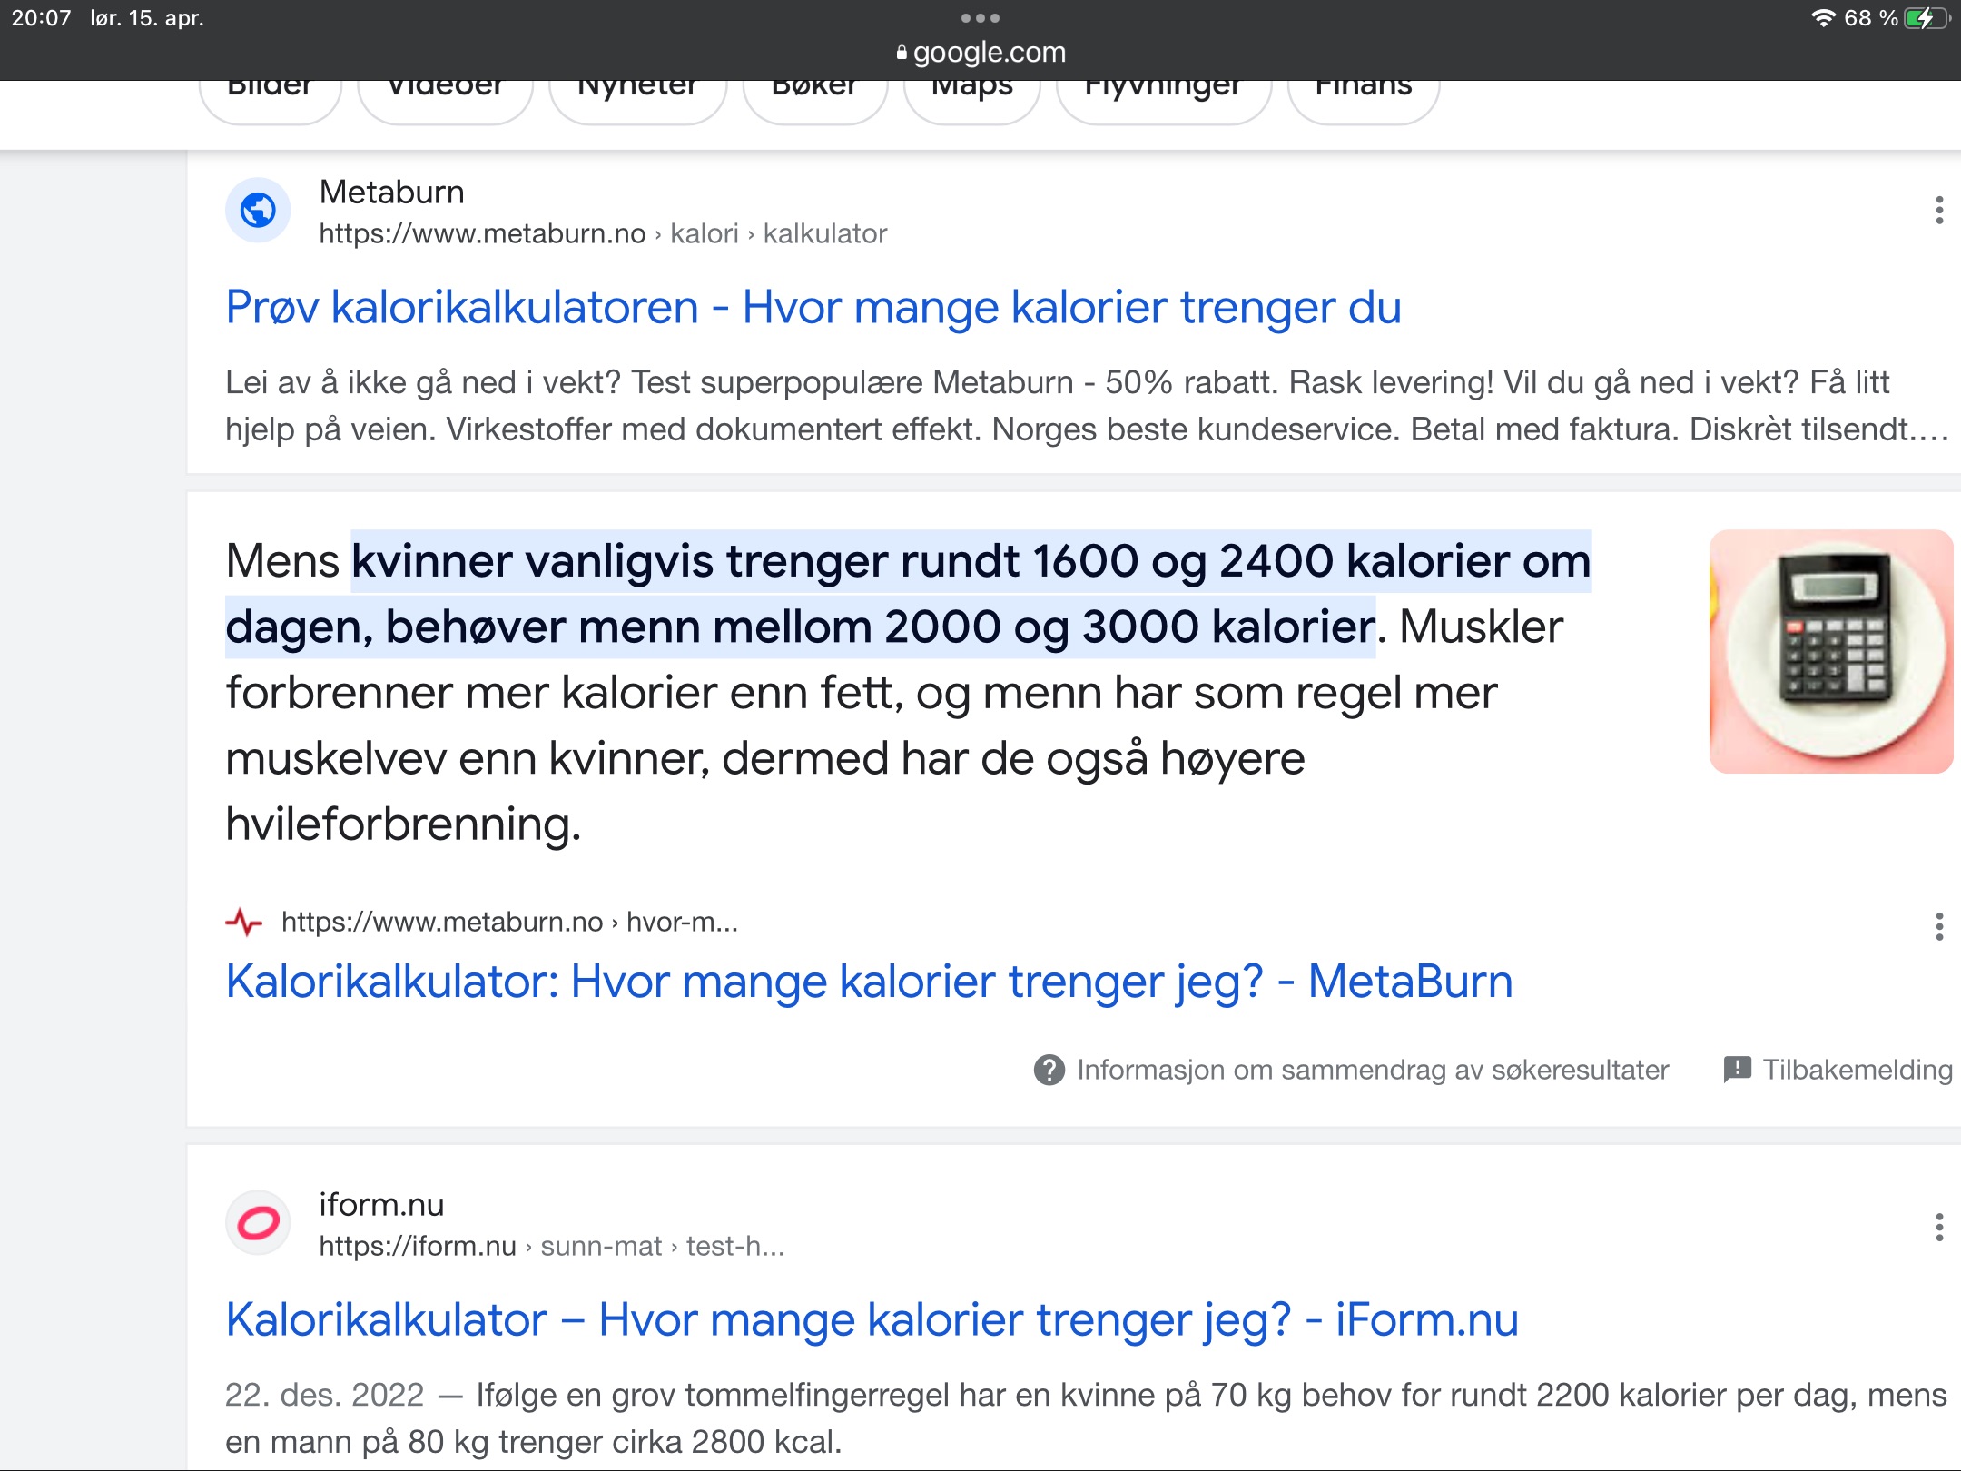Click the Tilbakemelding feedback icon
Viewport: 1961px width, 1471px height.
tap(1737, 1070)
